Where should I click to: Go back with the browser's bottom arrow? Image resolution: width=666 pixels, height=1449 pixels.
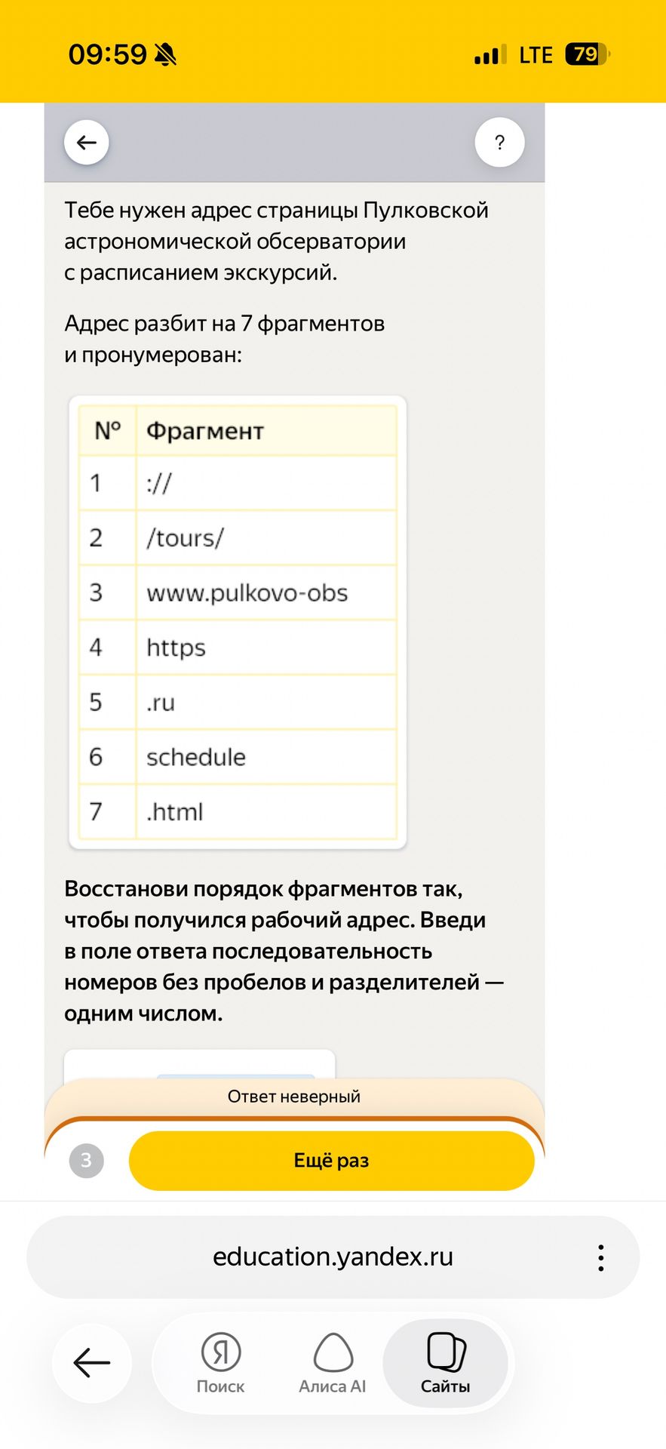92,1363
